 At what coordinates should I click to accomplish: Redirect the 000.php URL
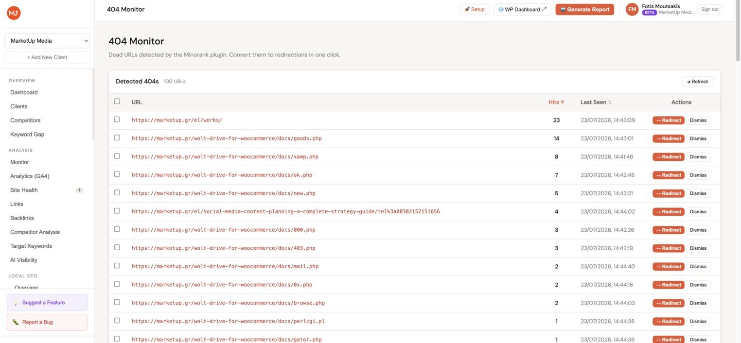pos(668,230)
